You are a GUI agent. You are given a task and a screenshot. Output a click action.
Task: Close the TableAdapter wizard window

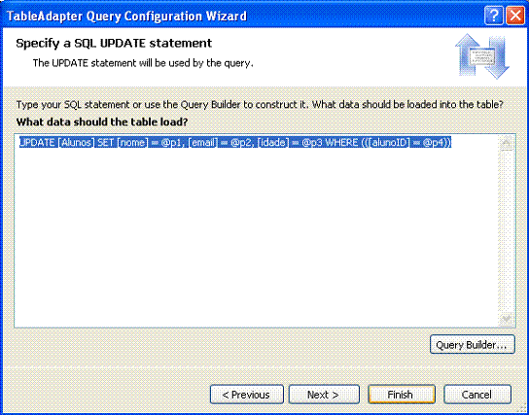tap(515, 16)
